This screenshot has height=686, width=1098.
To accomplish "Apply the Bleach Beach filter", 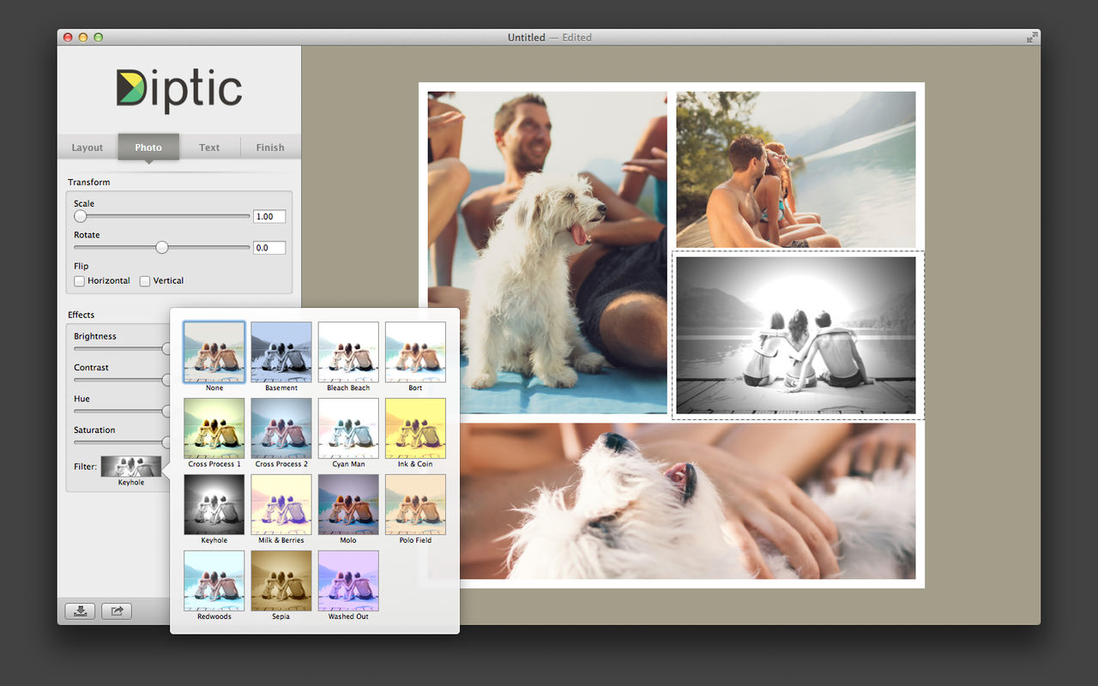I will point(348,352).
